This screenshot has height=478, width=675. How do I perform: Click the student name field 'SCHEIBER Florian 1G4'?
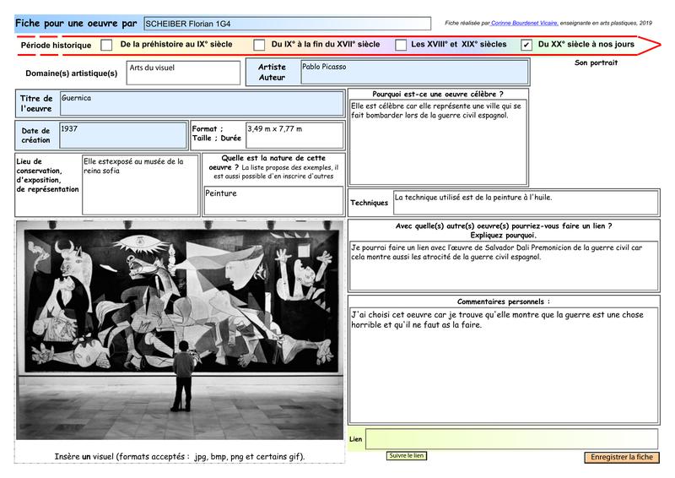pyautogui.click(x=286, y=24)
